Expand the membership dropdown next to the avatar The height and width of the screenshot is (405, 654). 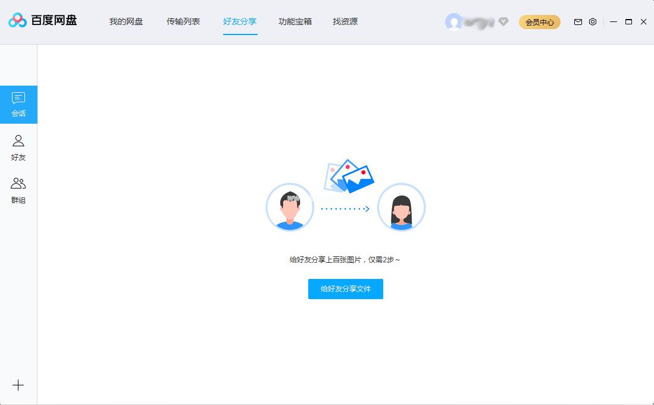click(503, 22)
